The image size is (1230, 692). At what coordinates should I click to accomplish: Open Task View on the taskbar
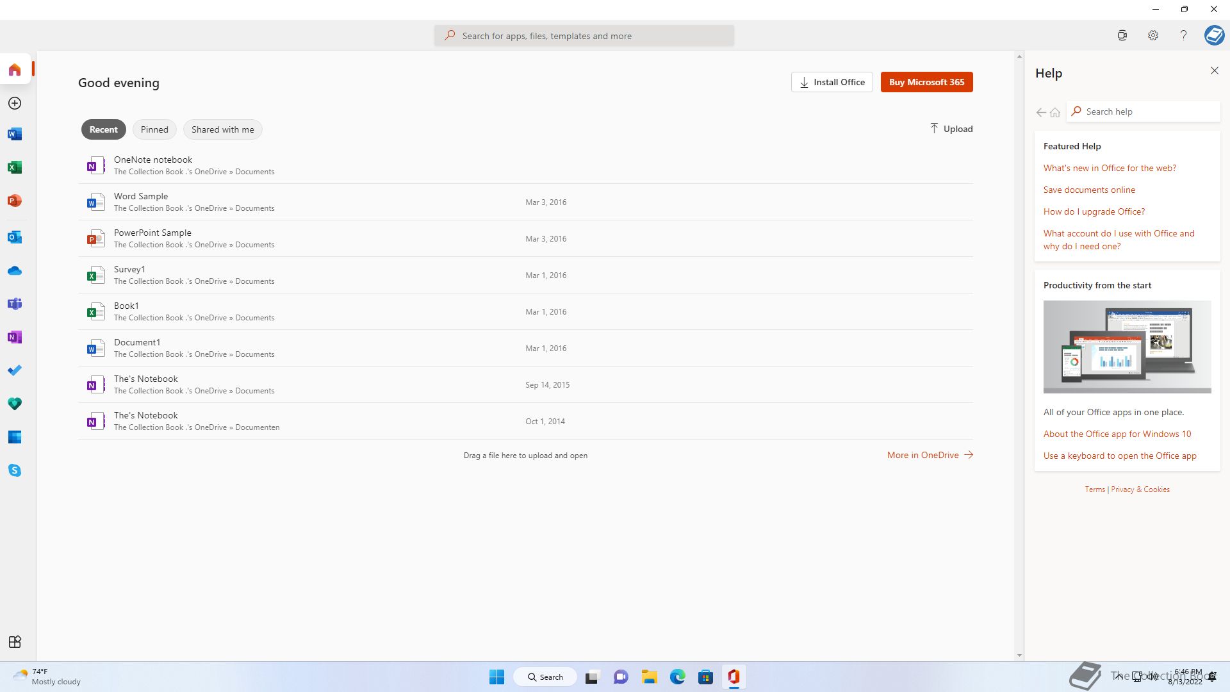pos(592,677)
